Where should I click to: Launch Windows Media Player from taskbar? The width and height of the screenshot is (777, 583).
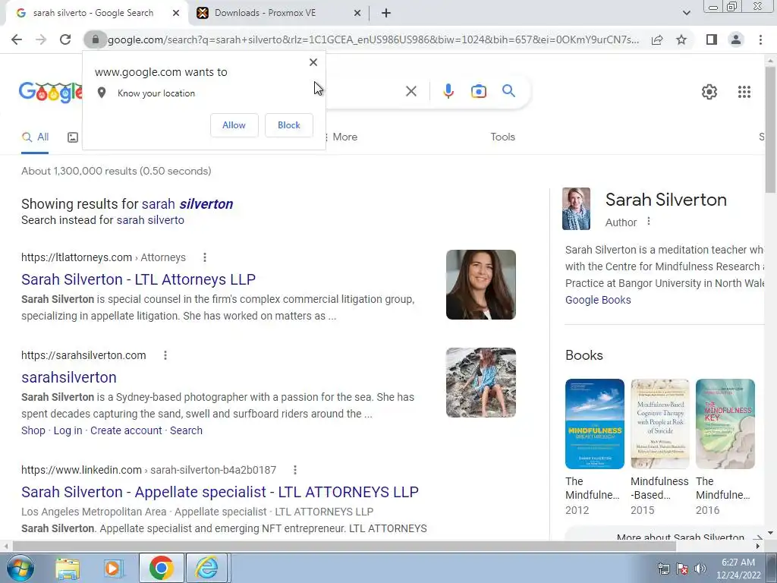click(113, 569)
